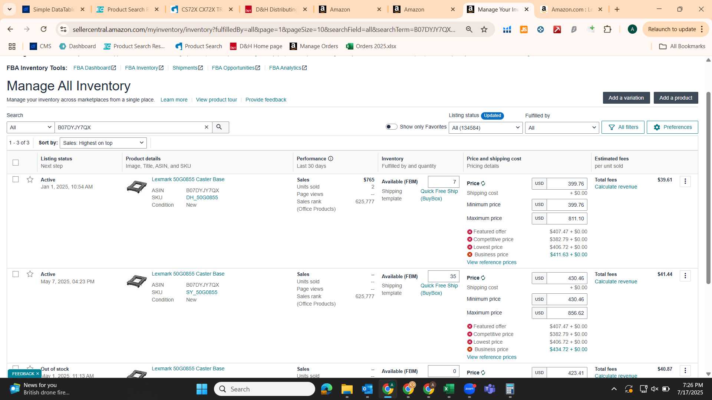Screen dimensions: 712x400
Task: Click the Add a product button
Action: [676, 98]
